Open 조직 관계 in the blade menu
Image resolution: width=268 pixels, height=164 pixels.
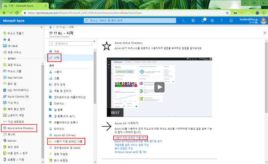[57, 85]
